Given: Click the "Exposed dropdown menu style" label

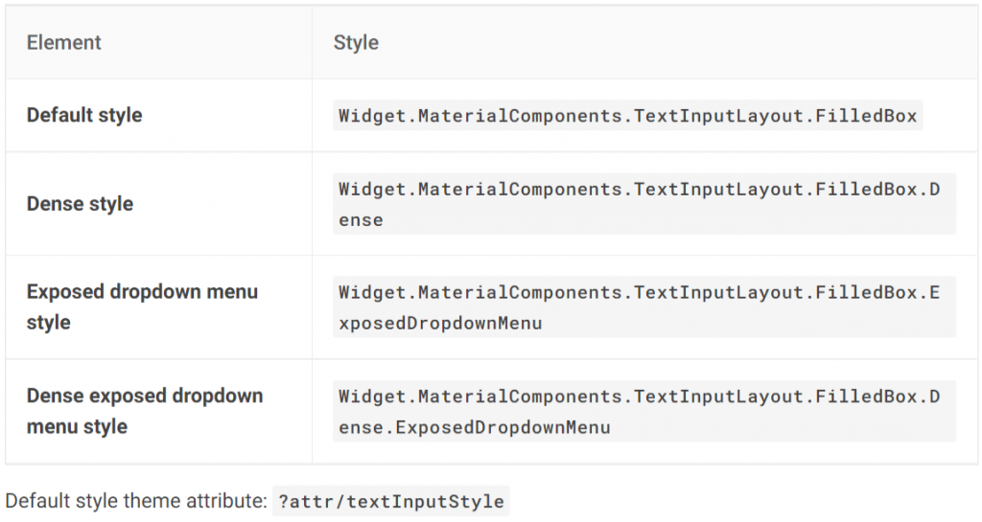Looking at the screenshot, I should pos(142,292).
